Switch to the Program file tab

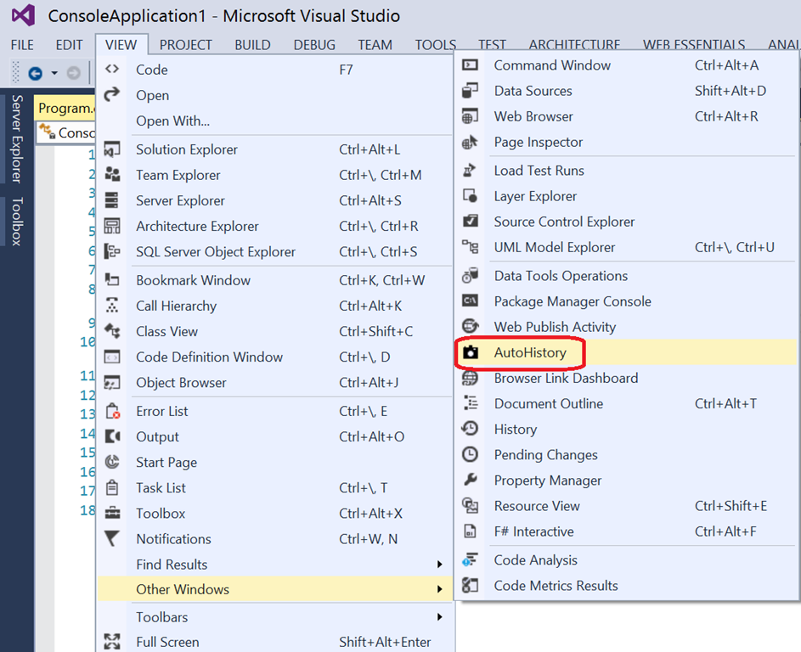coord(65,108)
